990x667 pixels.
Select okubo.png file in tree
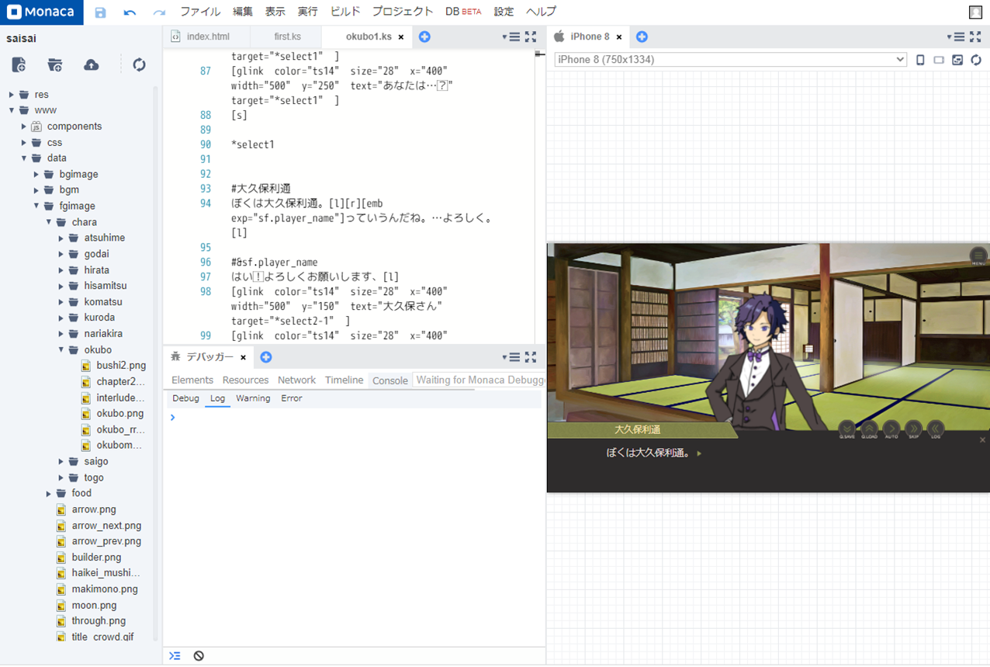pos(120,413)
